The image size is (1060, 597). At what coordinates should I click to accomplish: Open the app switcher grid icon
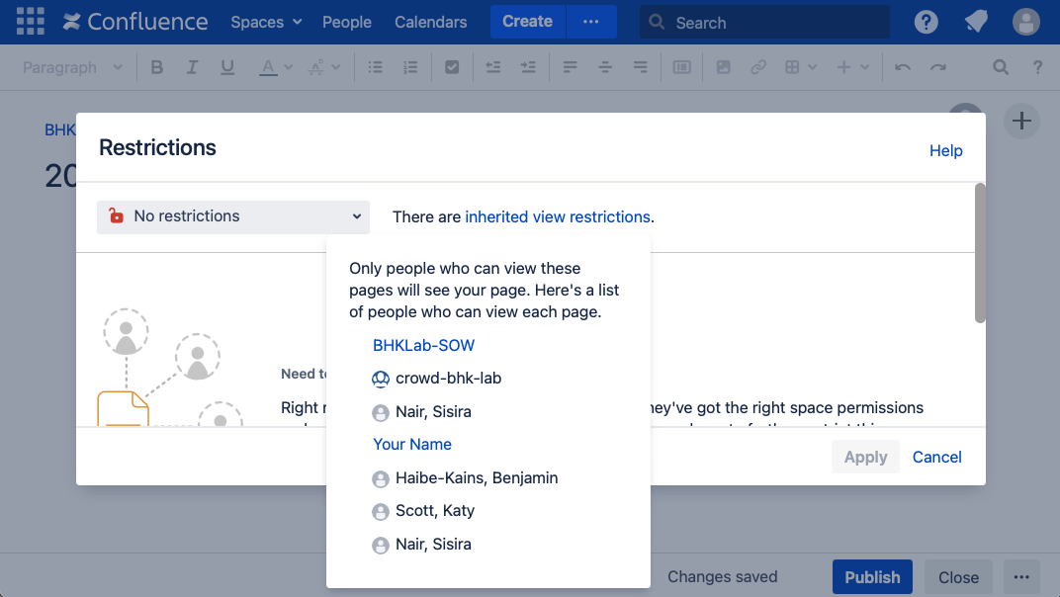pos(30,22)
